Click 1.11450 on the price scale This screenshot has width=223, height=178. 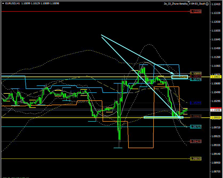click(x=216, y=48)
